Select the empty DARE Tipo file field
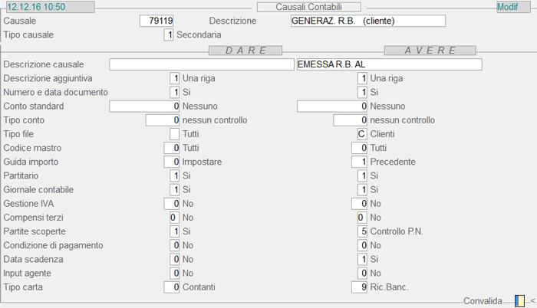Image resolution: width=537 pixels, height=308 pixels. [x=174, y=134]
